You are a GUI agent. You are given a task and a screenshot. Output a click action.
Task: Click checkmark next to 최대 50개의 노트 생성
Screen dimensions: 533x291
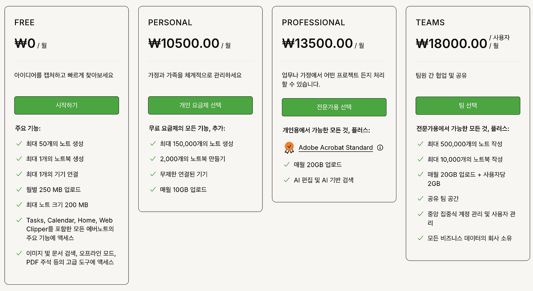click(19, 143)
